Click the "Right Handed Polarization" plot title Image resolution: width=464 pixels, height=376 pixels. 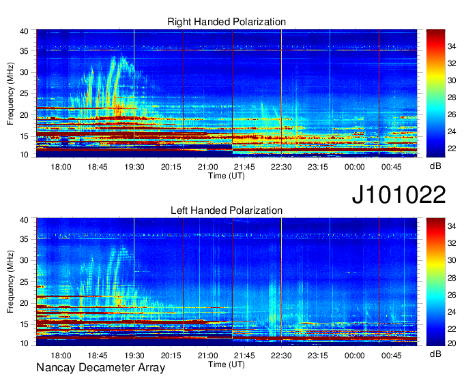pyautogui.click(x=227, y=22)
